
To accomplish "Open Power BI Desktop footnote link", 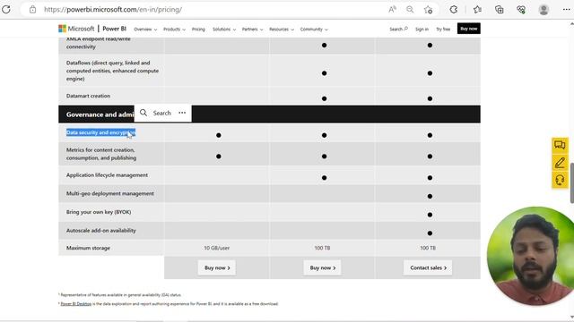I will pos(75,304).
